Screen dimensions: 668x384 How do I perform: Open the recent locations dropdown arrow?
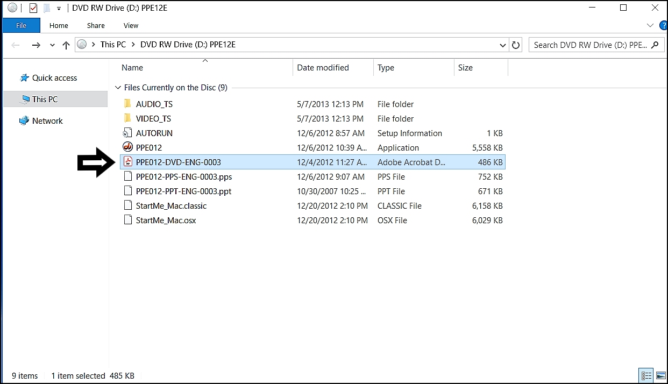(x=52, y=45)
